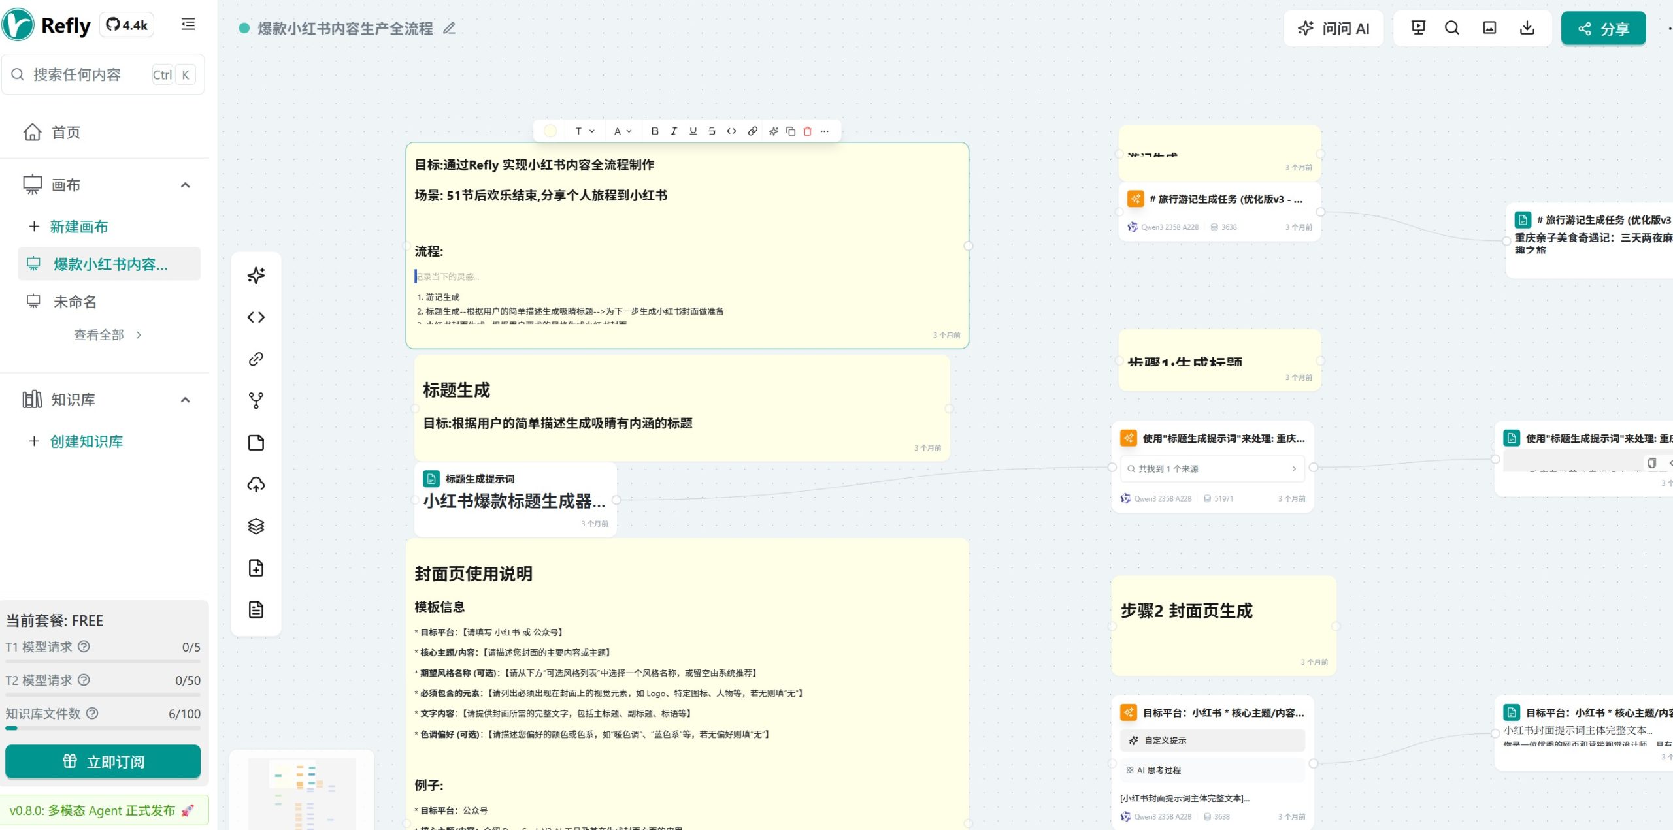The width and height of the screenshot is (1673, 830).
Task: Switch to the 未命名 canvas in the sidebar
Action: (x=74, y=301)
